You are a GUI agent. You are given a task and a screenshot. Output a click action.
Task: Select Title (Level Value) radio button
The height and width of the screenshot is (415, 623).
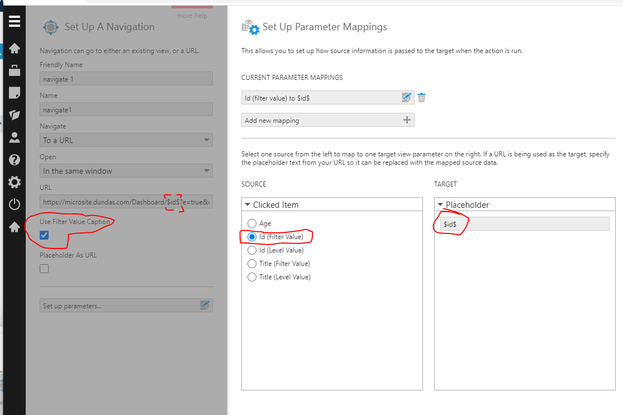coord(252,277)
